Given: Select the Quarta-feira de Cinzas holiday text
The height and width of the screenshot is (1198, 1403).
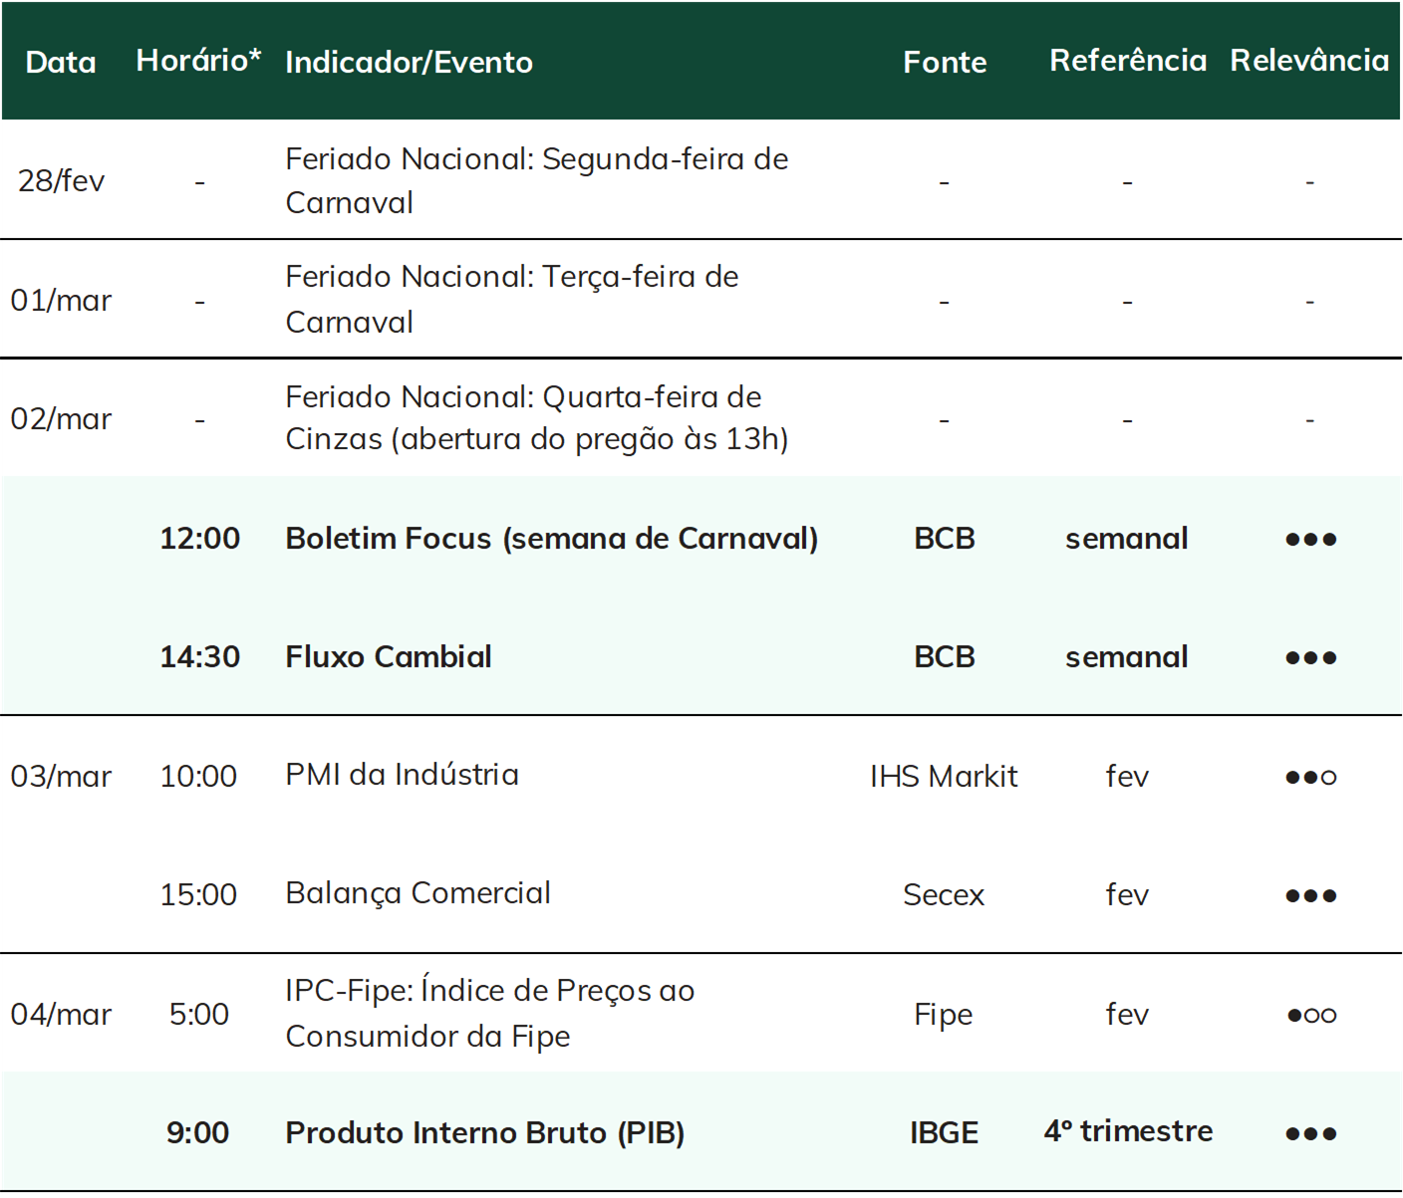Looking at the screenshot, I should click(537, 418).
